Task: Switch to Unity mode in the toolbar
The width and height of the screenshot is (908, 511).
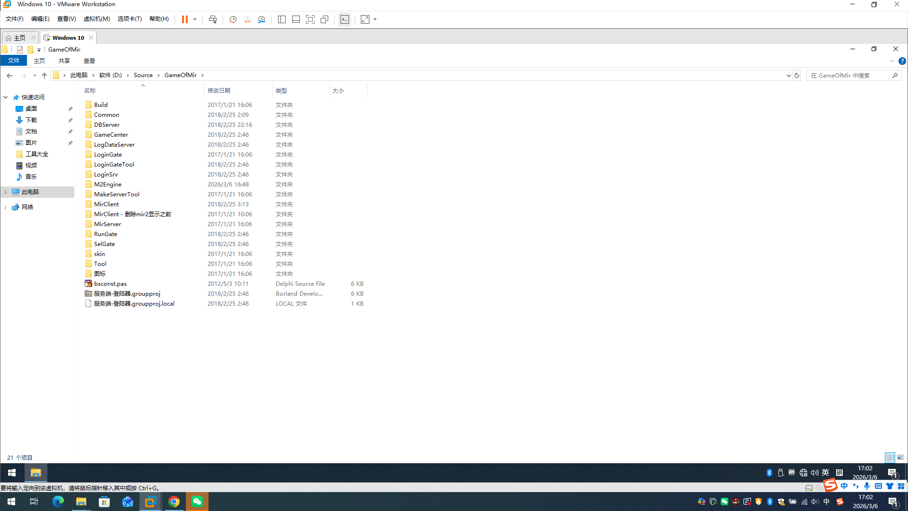Action: (324, 19)
